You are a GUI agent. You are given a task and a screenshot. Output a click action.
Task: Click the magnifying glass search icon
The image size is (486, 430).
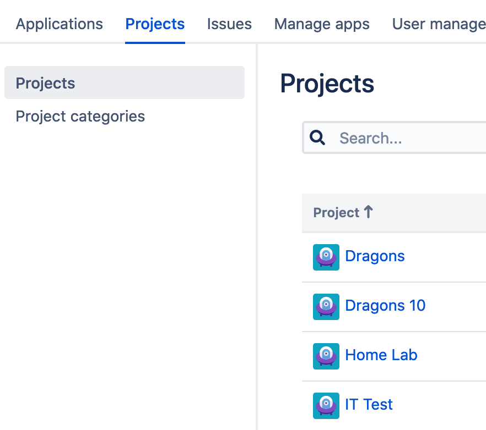(x=317, y=137)
